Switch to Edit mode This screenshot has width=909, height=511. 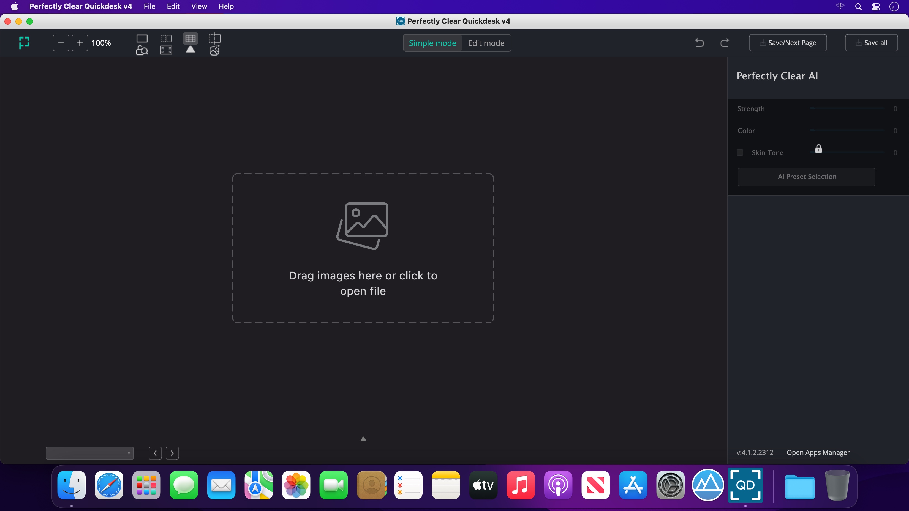[x=486, y=43]
